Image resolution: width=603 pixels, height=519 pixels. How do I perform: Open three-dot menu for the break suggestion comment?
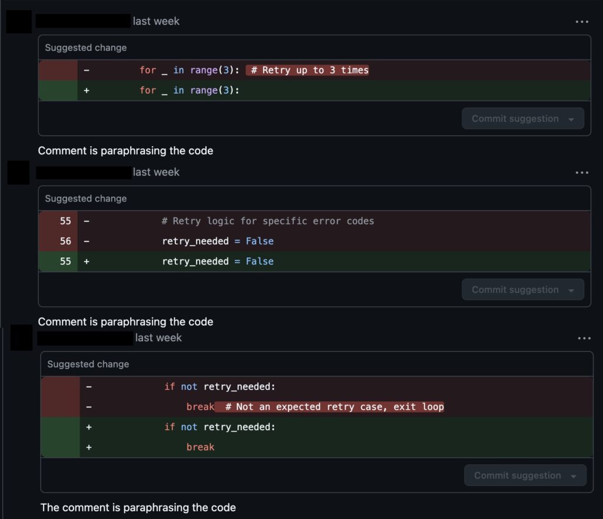(584, 338)
